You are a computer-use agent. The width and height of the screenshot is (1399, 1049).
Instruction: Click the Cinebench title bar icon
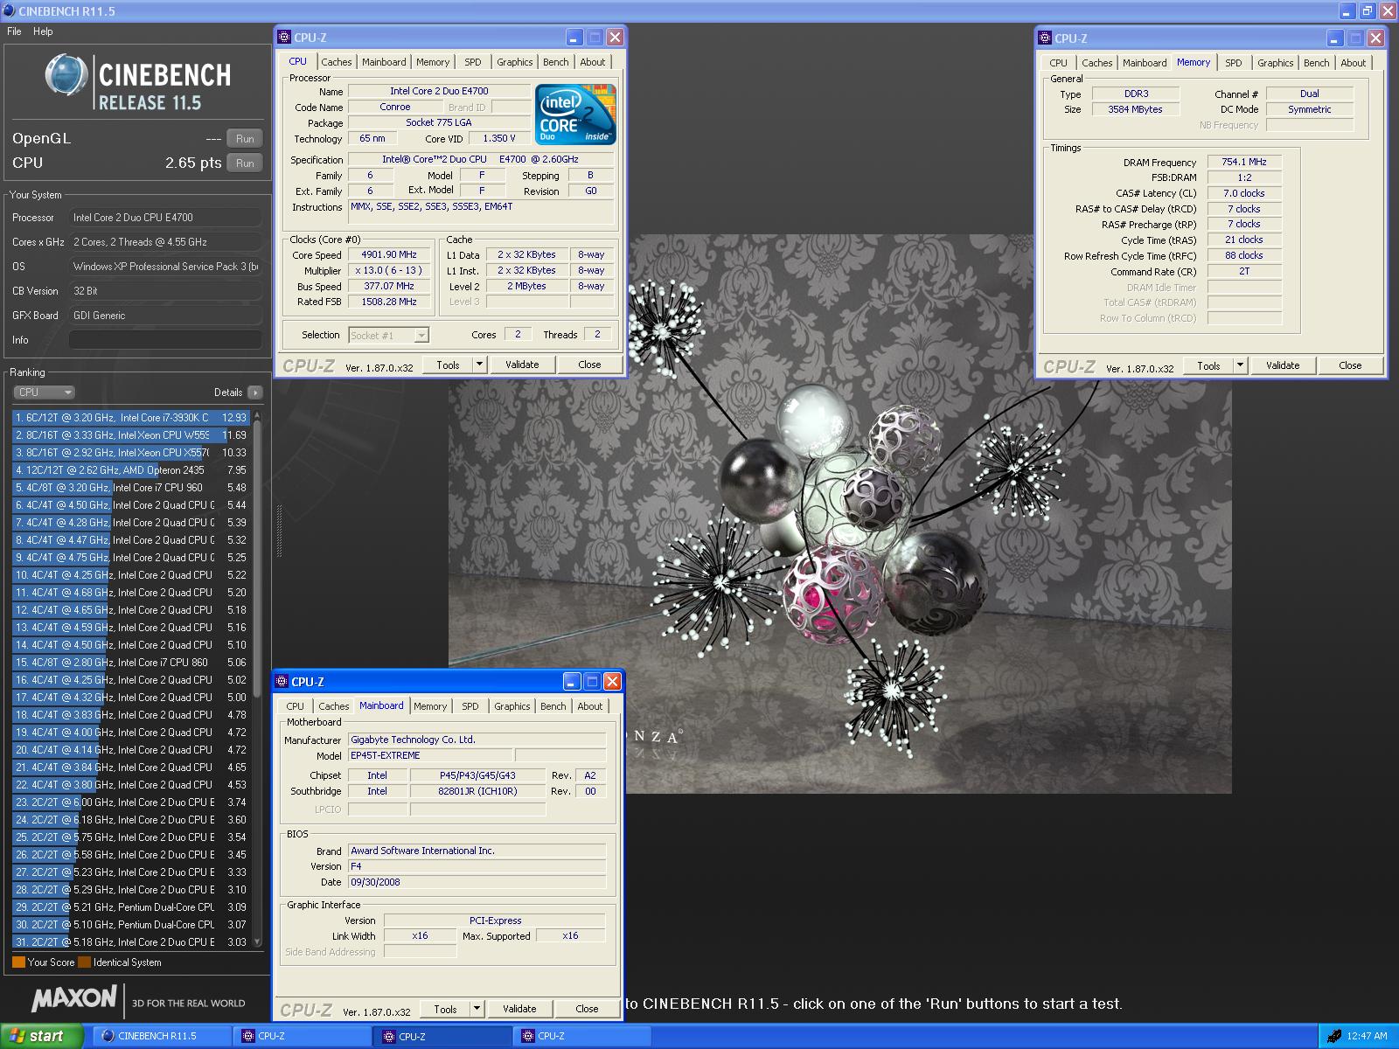click(8, 10)
